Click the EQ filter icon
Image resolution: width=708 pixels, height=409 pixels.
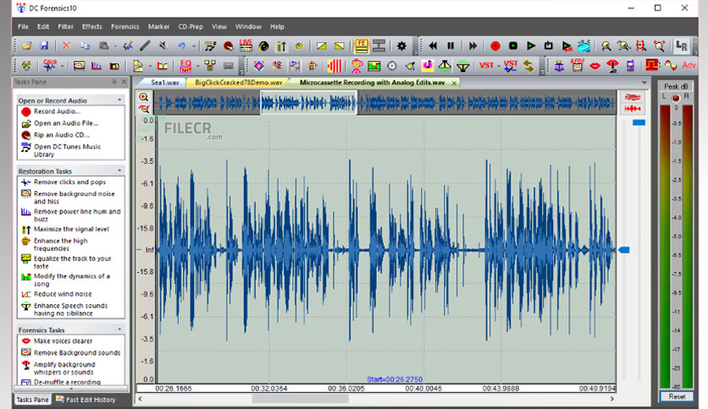click(x=185, y=66)
